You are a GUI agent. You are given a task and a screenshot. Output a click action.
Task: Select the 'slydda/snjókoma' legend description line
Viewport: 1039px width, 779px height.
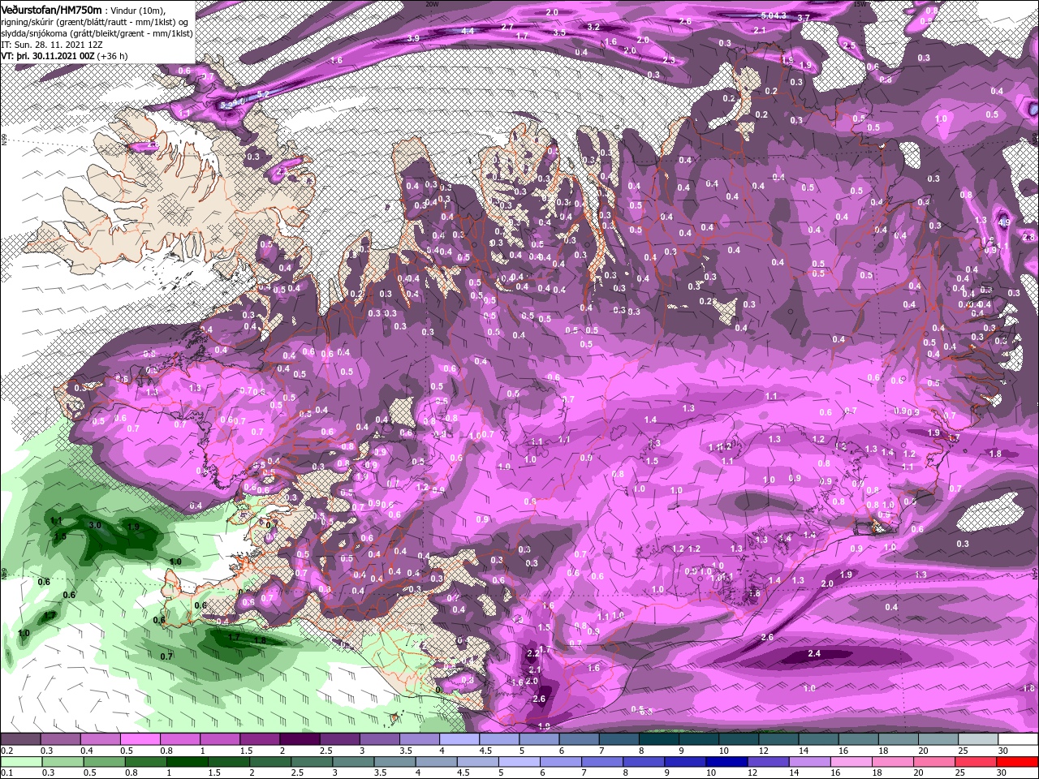click(x=97, y=33)
